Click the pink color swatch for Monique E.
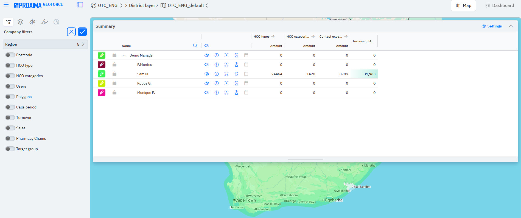The image size is (521, 218). tap(102, 93)
